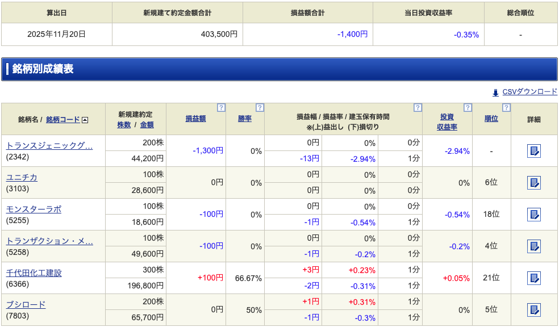Open details icon for トランザクション・メ row
The image size is (559, 327).
pyautogui.click(x=533, y=246)
